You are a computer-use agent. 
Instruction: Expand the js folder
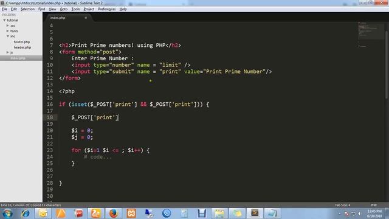pos(8,52)
